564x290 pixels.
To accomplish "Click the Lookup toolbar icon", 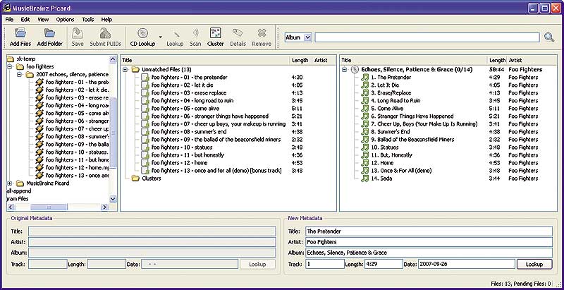I will 175,33.
